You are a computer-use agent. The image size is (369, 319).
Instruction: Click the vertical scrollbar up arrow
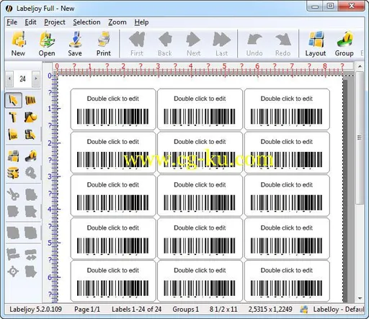pyautogui.click(x=360, y=66)
